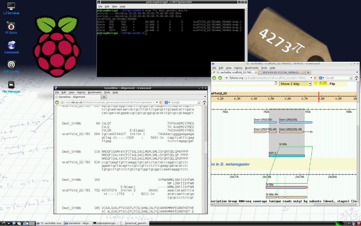Click yellow plus zoom-in icon in GBrowse
The height and width of the screenshot is (226, 361).
coord(315,83)
